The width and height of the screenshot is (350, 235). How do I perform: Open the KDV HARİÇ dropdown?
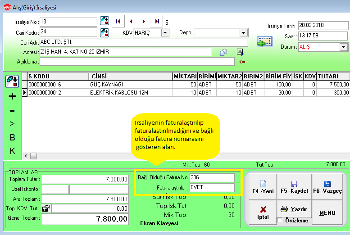[165, 33]
